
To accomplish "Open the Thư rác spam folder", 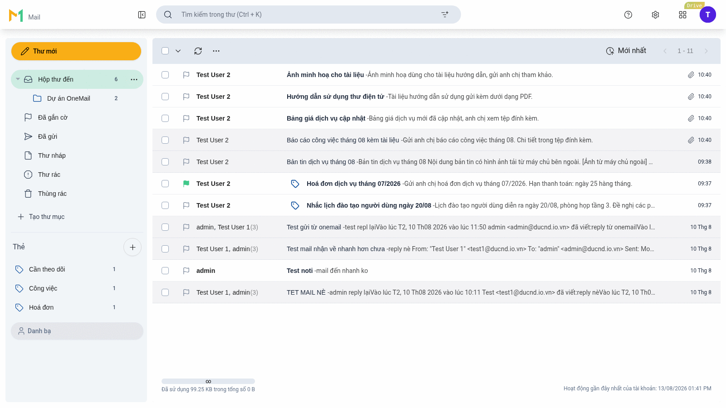I will tap(77, 175).
